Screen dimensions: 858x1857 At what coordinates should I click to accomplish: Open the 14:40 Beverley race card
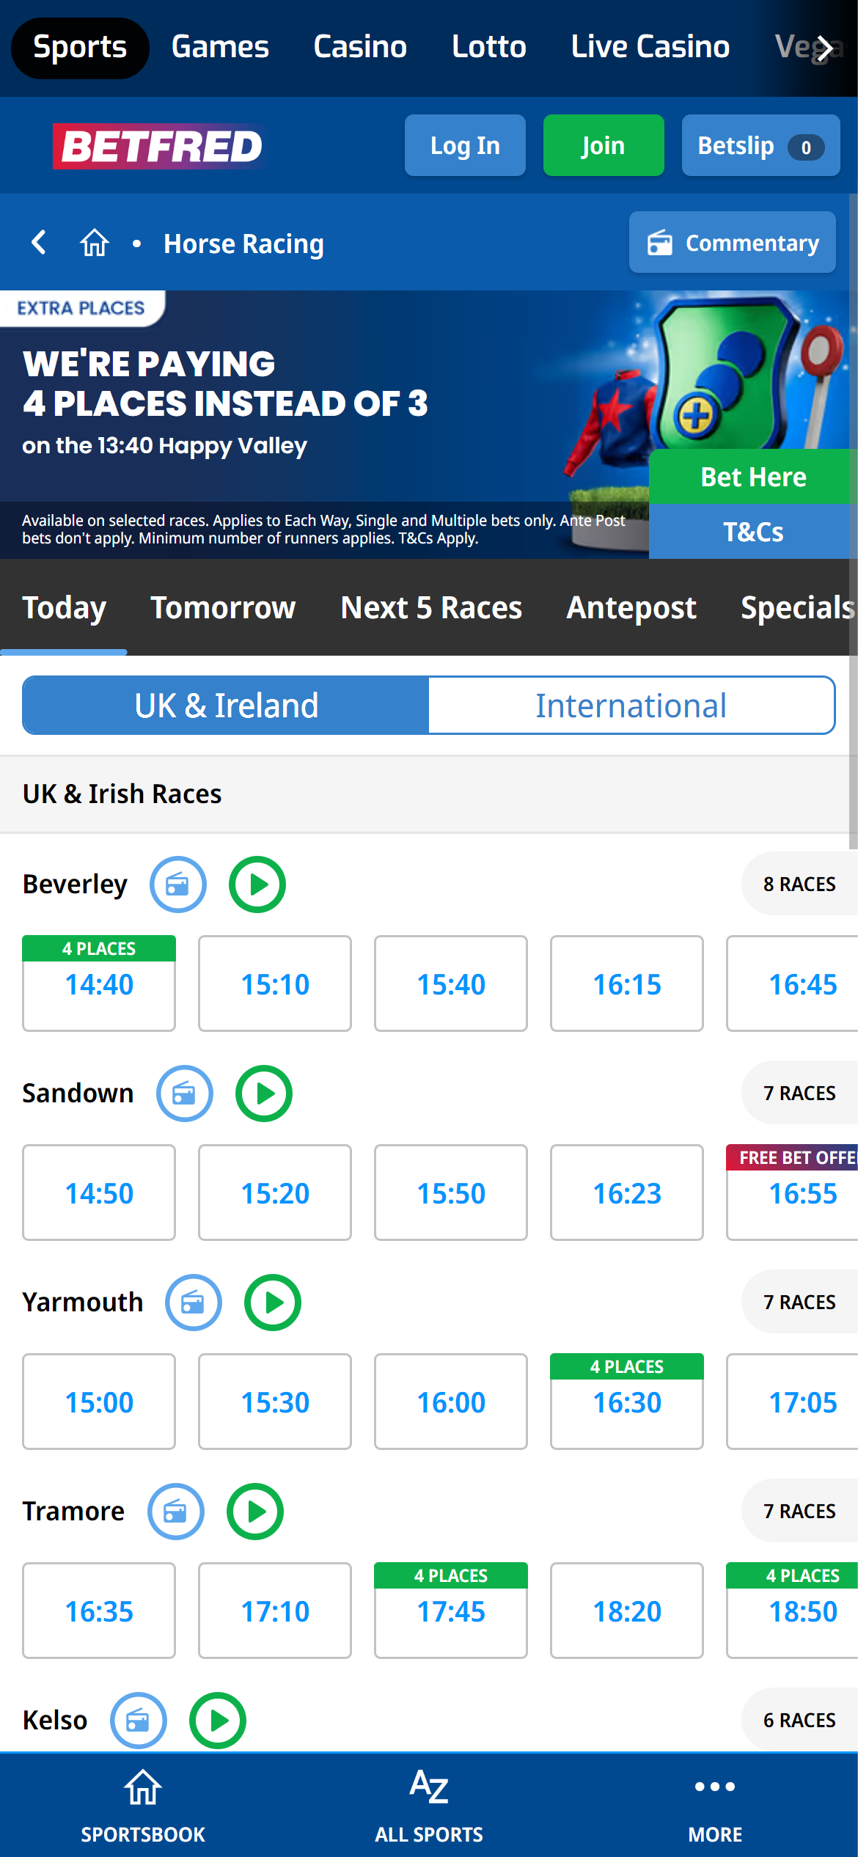(98, 985)
